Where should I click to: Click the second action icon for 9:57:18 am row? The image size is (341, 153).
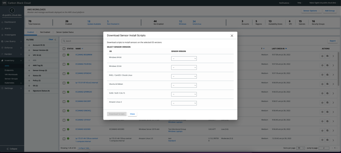(x=327, y=75)
